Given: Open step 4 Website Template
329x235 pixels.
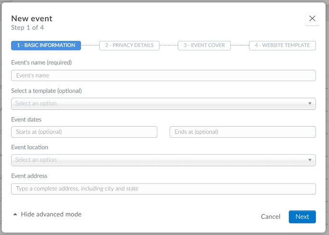Looking at the screenshot, I should (282, 45).
